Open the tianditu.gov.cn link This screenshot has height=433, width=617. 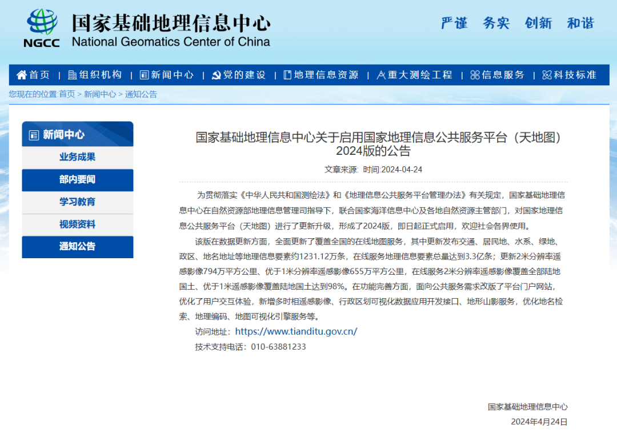click(x=296, y=331)
